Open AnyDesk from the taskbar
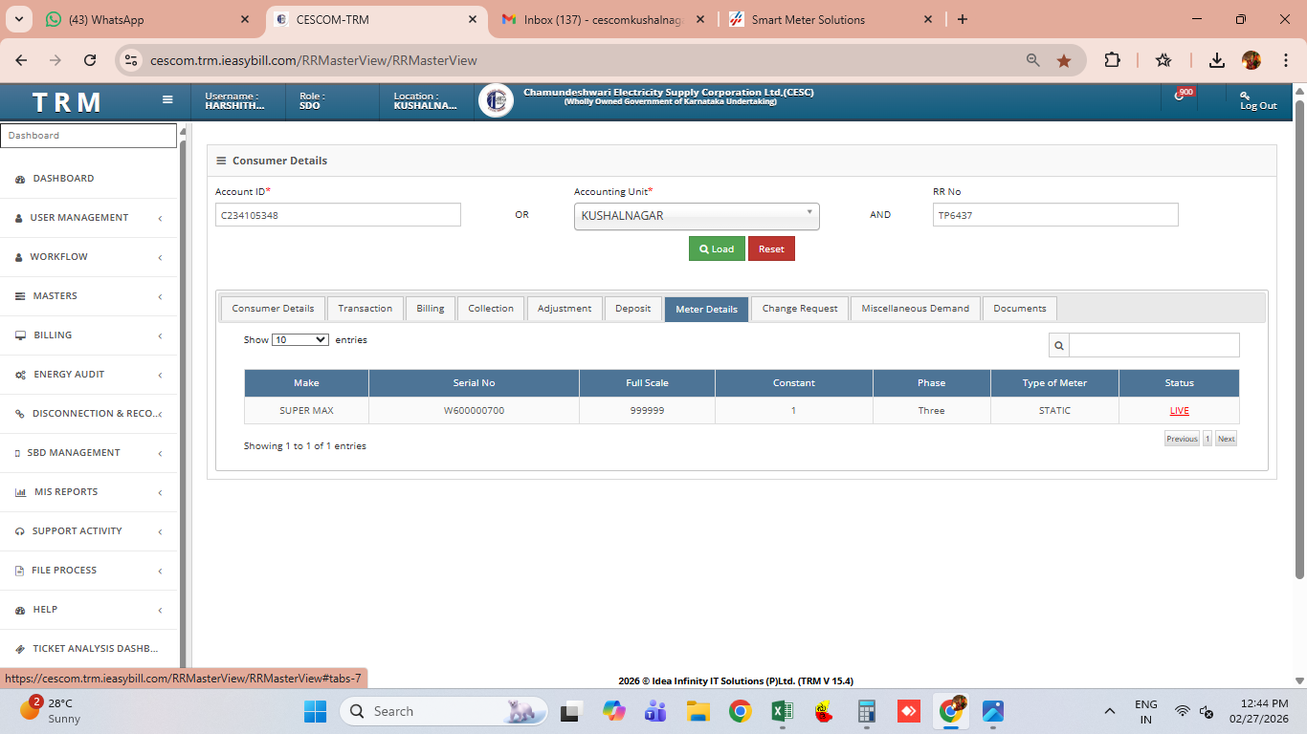 point(908,711)
